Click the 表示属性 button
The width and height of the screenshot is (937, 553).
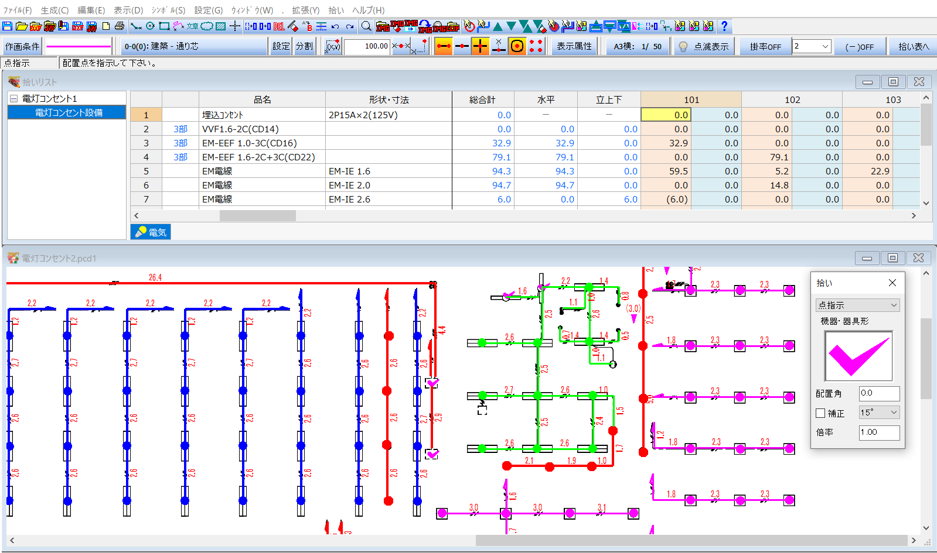point(574,46)
